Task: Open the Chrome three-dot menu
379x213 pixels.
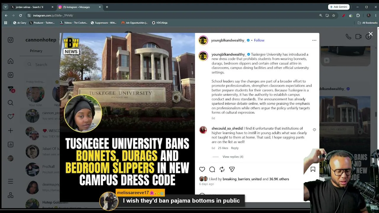Action: point(375,15)
